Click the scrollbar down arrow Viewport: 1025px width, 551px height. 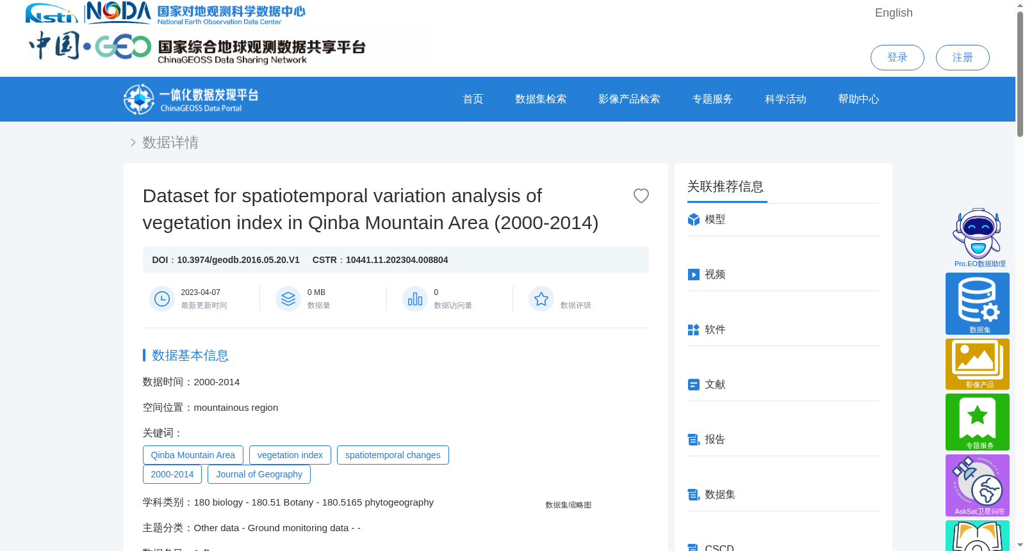pos(1020,545)
